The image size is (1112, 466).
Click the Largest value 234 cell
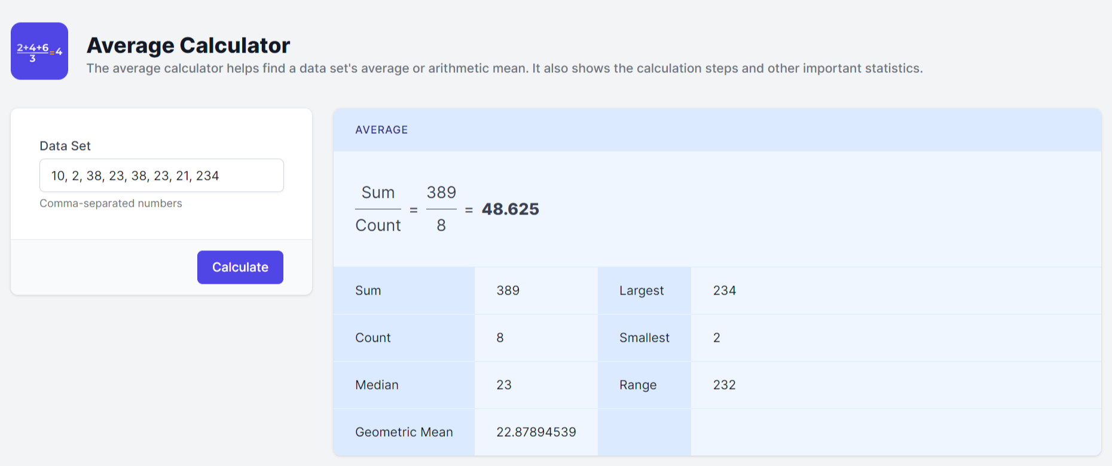(x=724, y=291)
